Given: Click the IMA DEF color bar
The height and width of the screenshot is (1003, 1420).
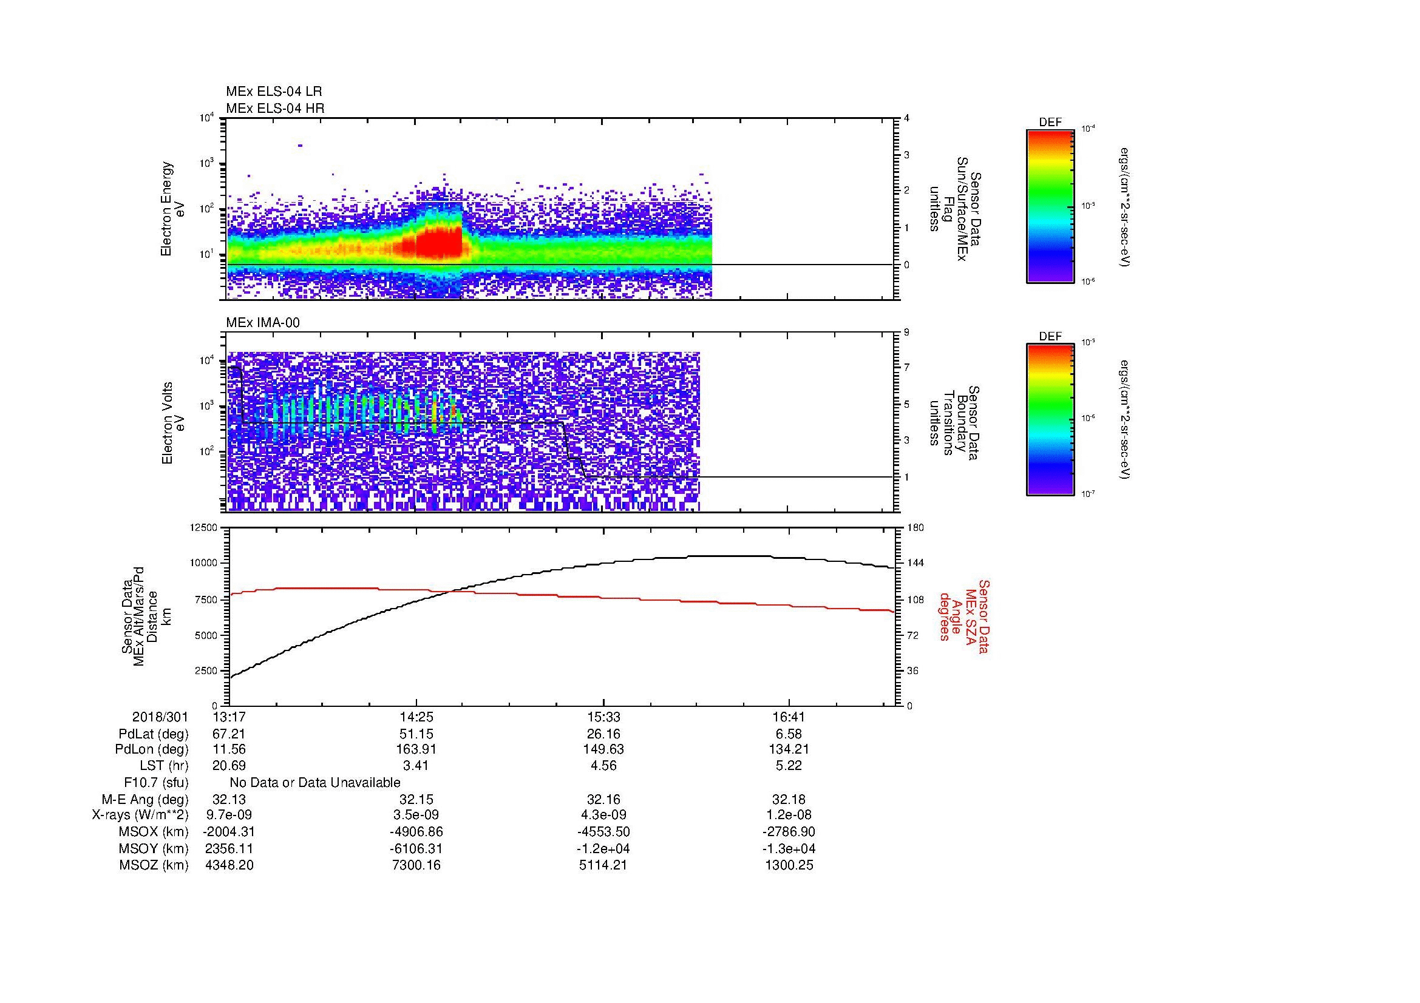Looking at the screenshot, I should tap(1050, 420).
